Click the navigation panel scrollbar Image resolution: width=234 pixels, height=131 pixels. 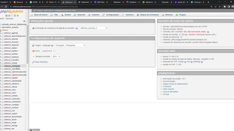[x=27, y=44]
